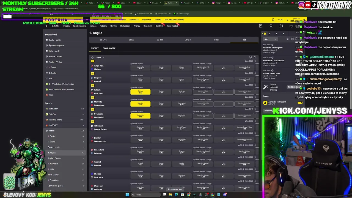Select Brighton 5.20 odds
352x198 pixels.
140,80
